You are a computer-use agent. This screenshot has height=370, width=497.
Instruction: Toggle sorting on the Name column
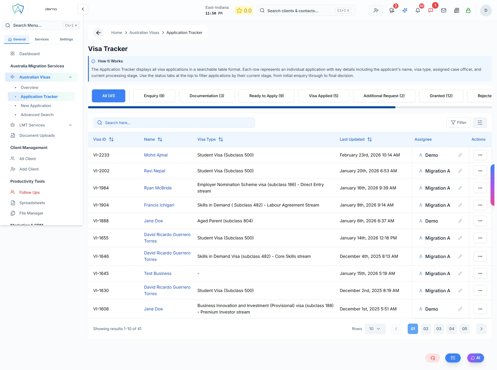coord(160,139)
